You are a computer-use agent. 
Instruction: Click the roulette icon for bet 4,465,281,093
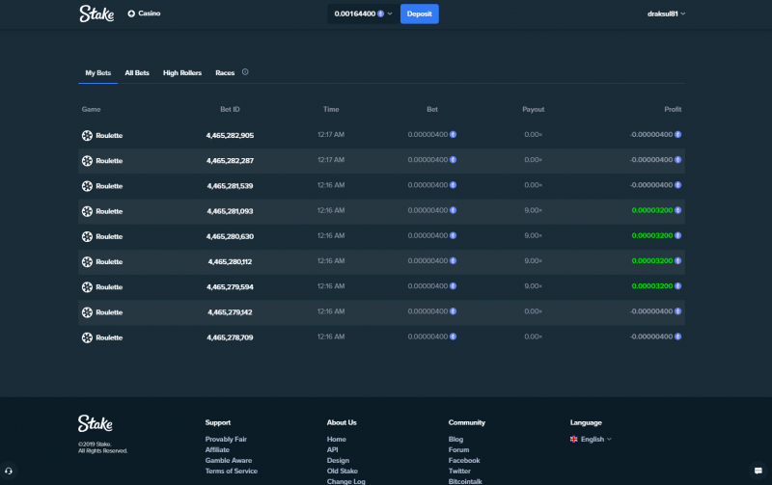[87, 211]
